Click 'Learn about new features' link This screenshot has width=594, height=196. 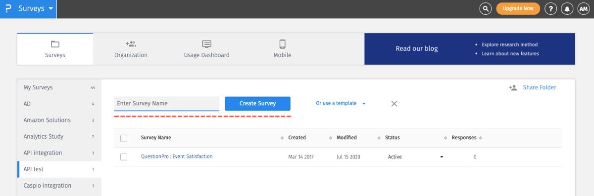point(510,53)
